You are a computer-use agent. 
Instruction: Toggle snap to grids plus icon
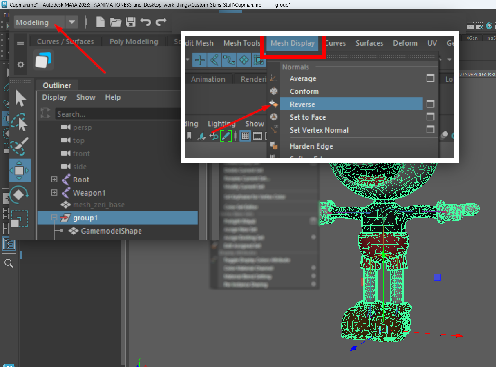pos(200,60)
